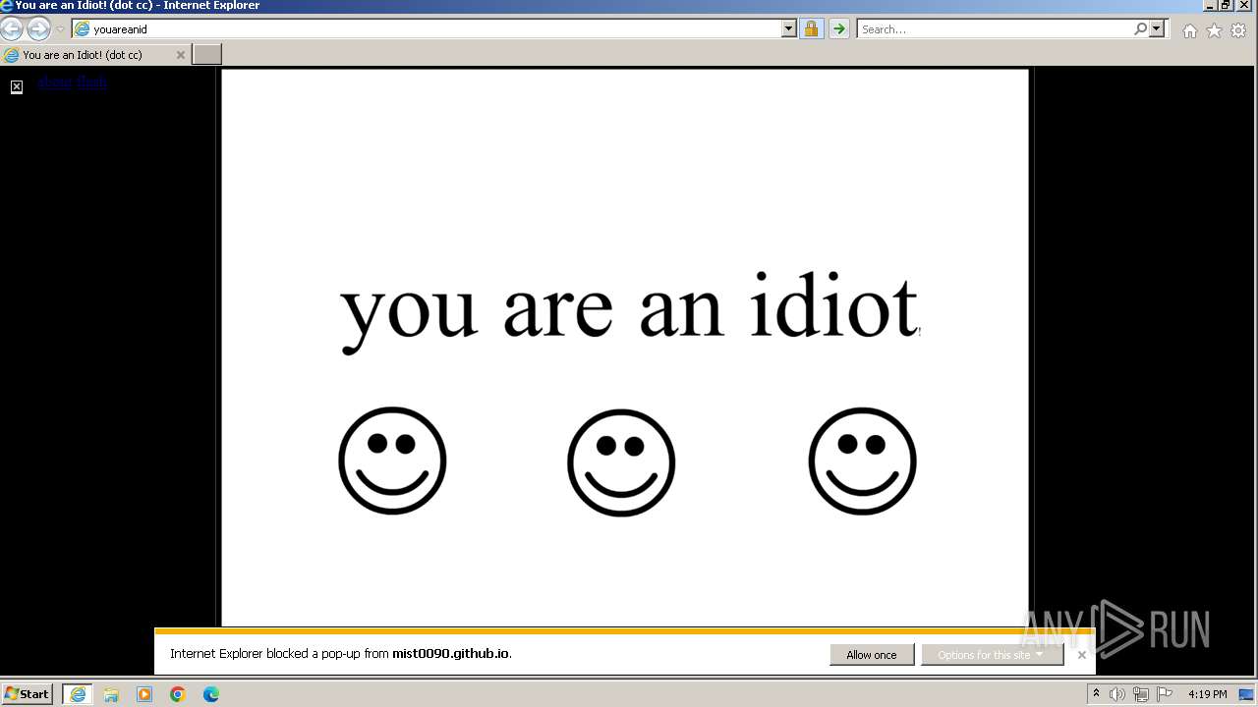This screenshot has width=1258, height=707.
Task: Click 'mist0090.github.io' text in notification
Action: 450,654
